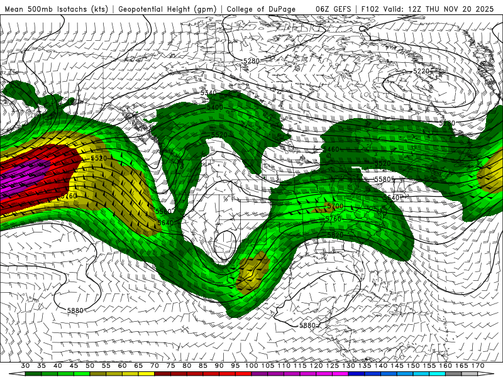503x377 pixels.
Task: Click the 135 knots legend value
Action: click(x=365, y=366)
